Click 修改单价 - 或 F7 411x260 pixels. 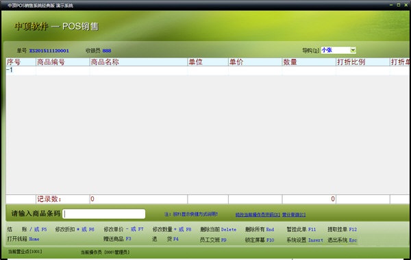123,229
